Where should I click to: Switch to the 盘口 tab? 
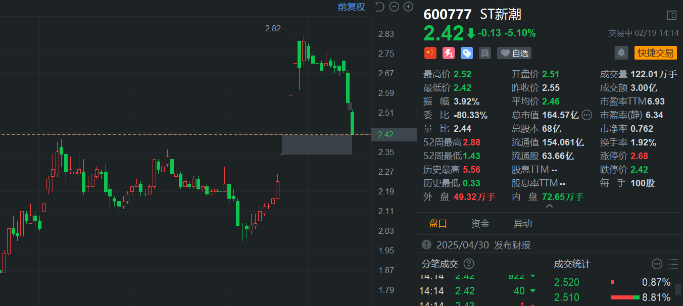point(438,224)
